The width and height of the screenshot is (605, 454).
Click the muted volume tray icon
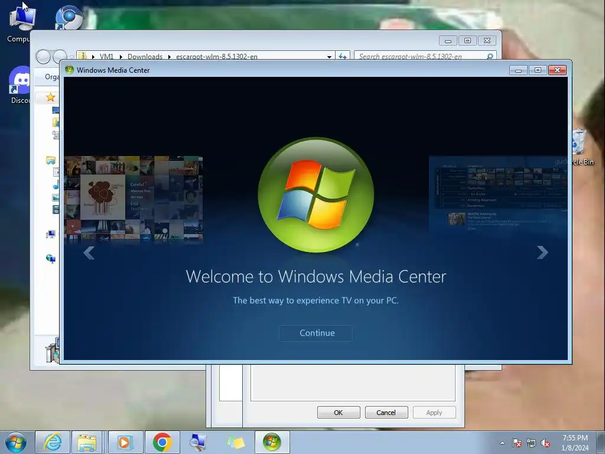pos(545,443)
